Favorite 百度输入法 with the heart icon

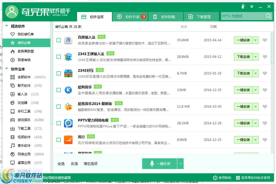(x=265, y=40)
